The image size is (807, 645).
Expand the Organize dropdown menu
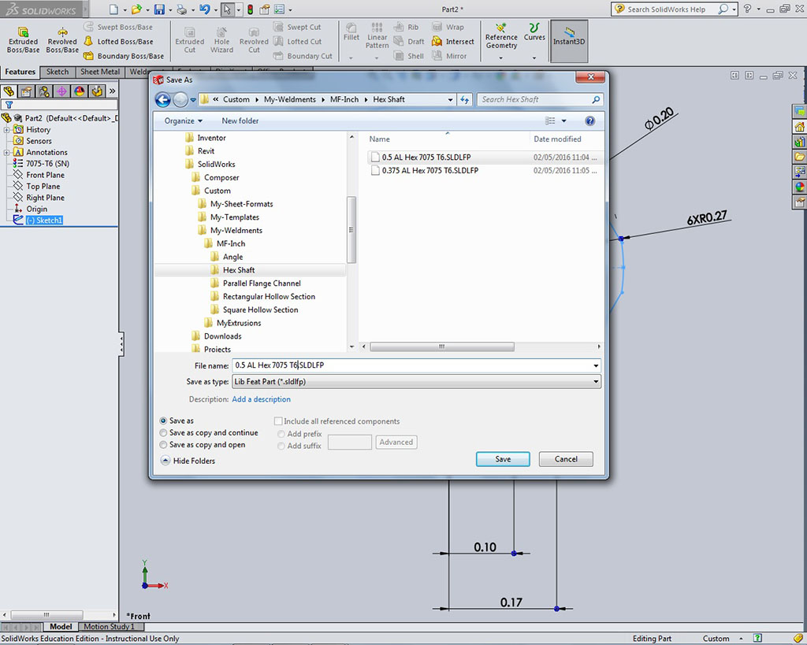tap(183, 120)
